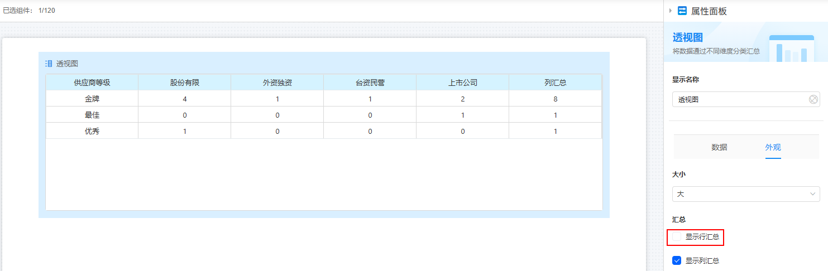The height and width of the screenshot is (271, 828).
Task: Click the chart illustration in panel banner
Action: pos(792,48)
